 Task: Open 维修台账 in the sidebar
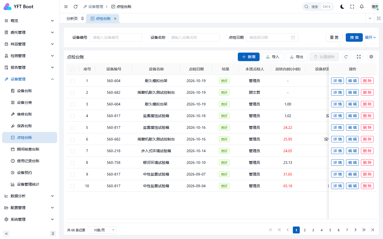[x=30, y=114]
